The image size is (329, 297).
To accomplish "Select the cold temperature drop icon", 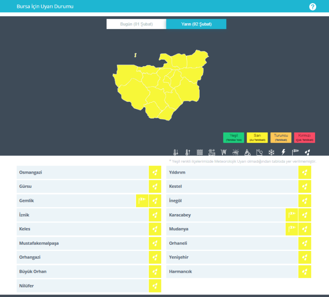I will point(175,153).
